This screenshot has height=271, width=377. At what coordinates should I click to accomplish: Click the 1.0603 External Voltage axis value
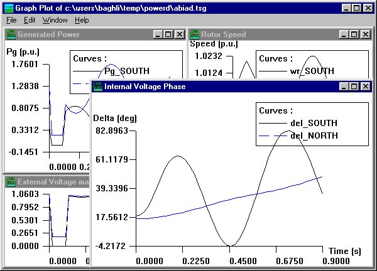25,194
